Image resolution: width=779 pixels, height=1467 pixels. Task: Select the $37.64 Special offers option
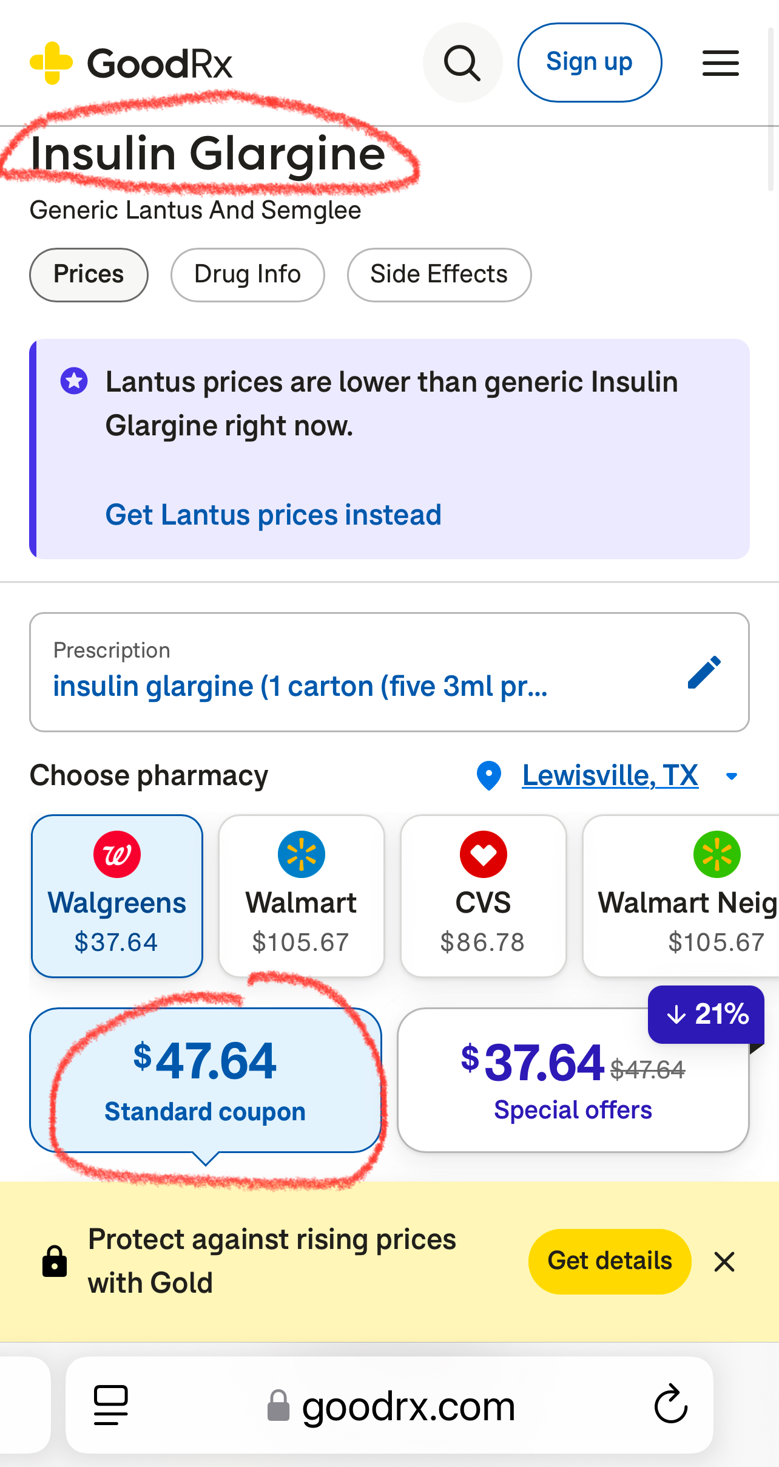573,1080
